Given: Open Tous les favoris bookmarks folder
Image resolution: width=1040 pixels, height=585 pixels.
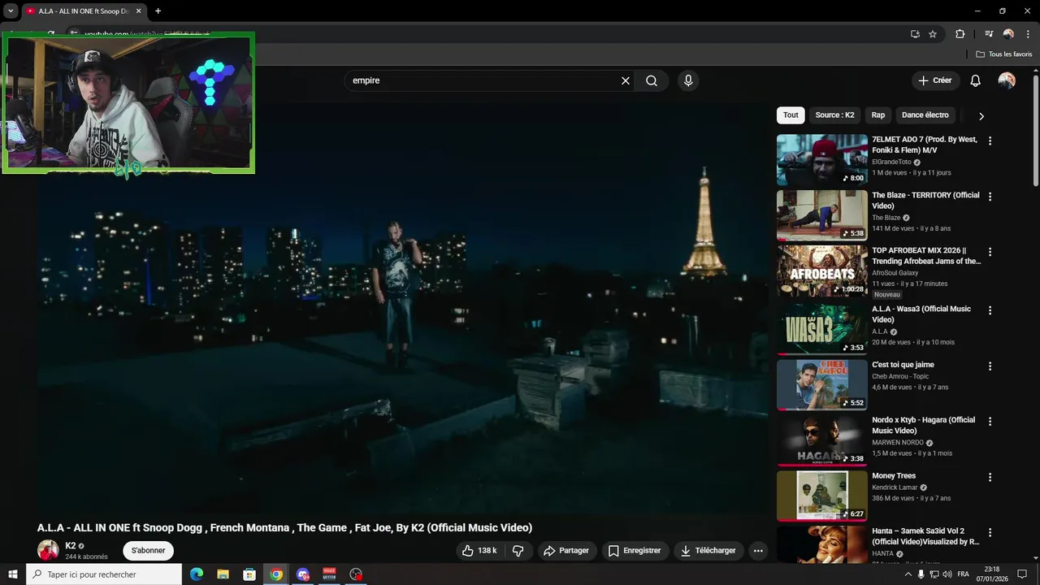Looking at the screenshot, I should pos(1003,54).
